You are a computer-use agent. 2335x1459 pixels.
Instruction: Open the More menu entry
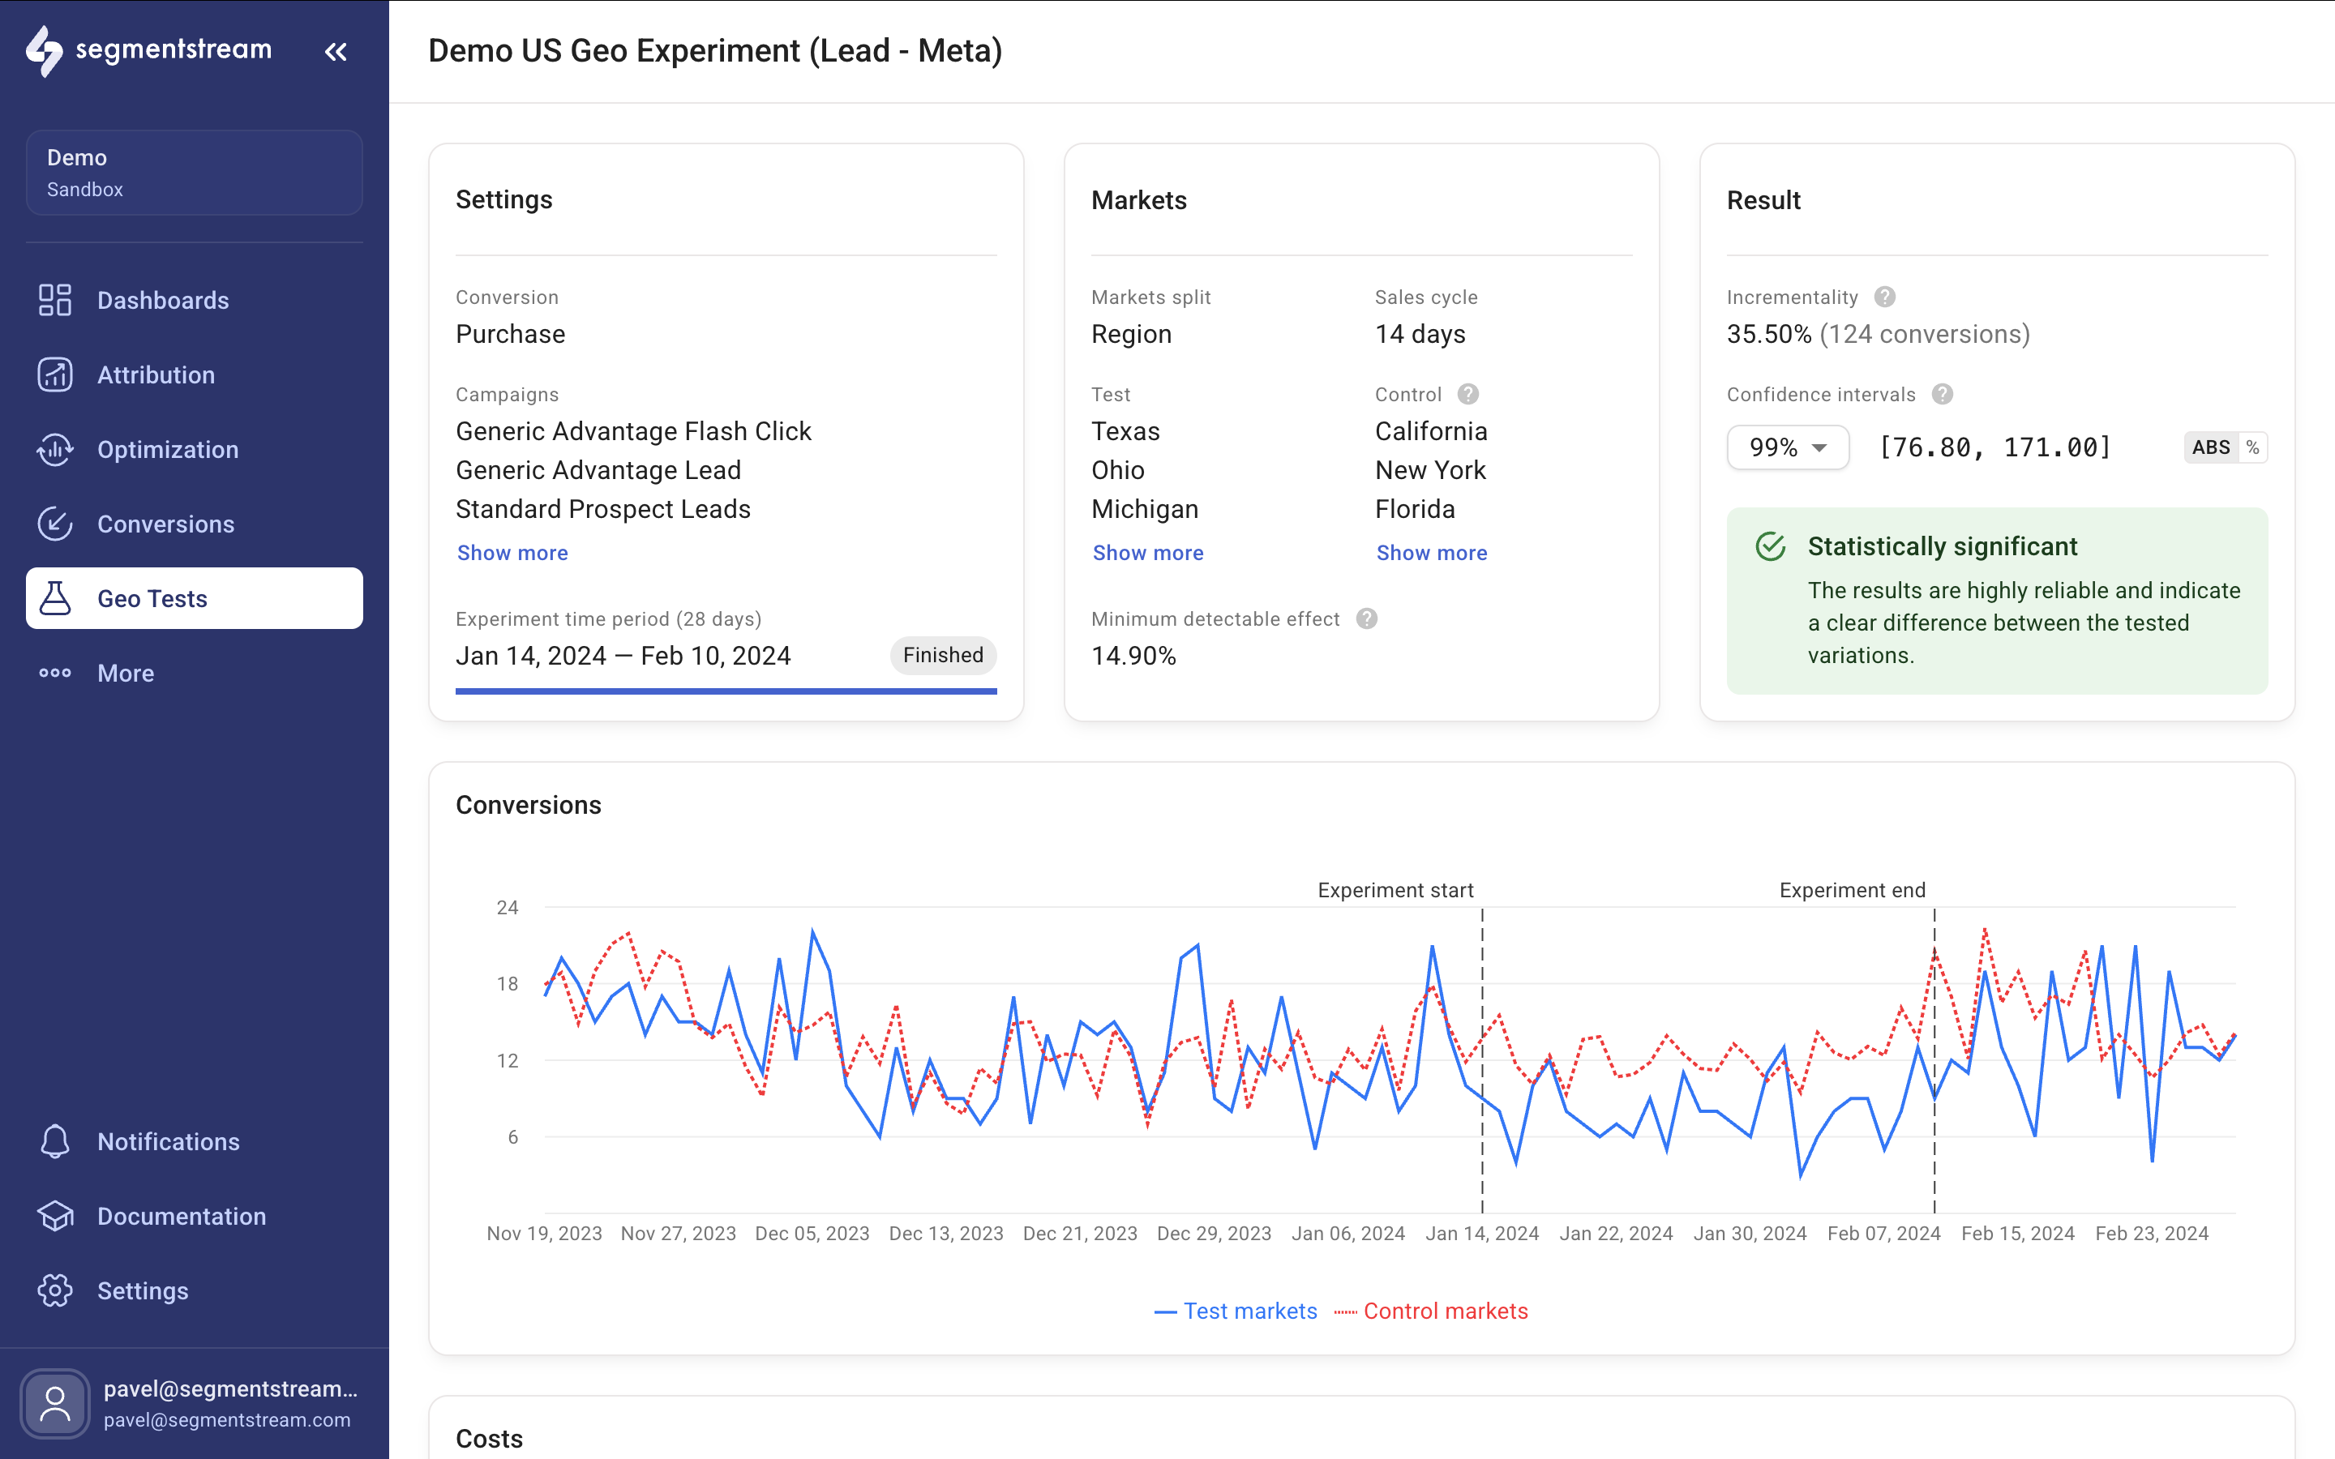pyautogui.click(x=55, y=673)
